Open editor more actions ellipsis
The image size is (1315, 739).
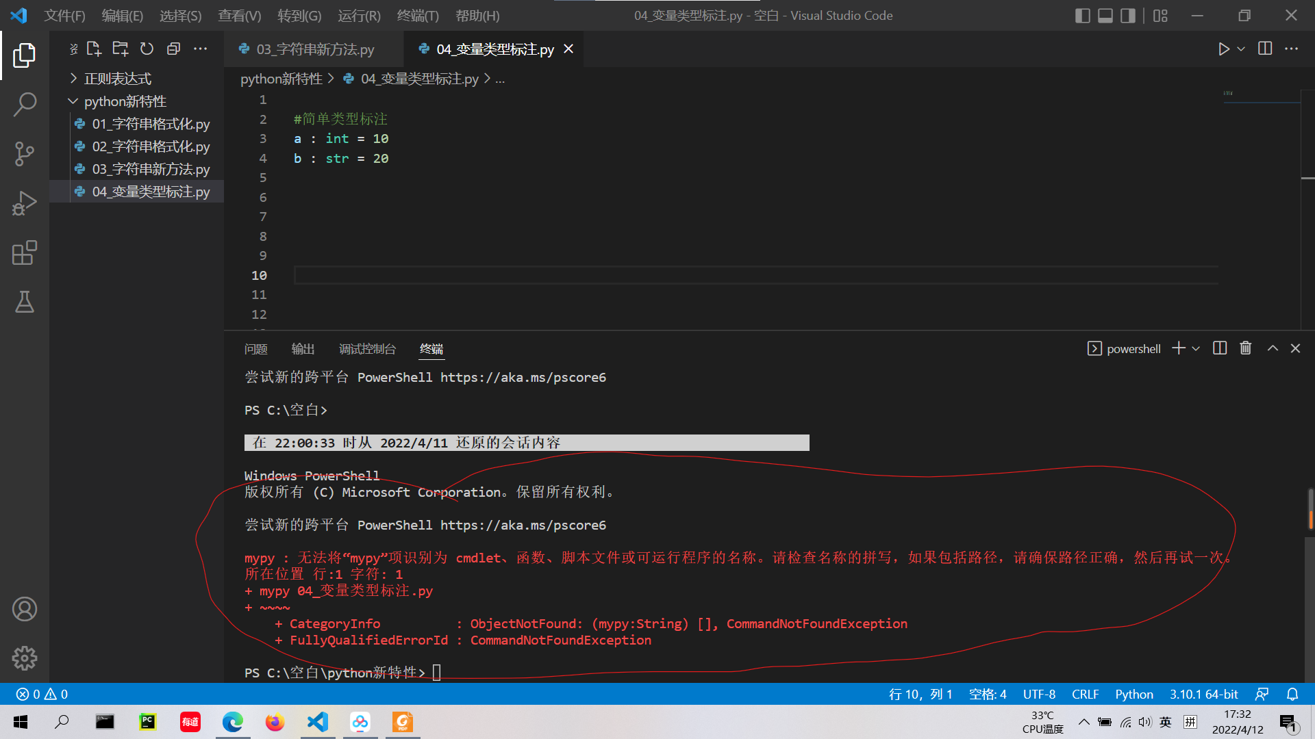point(1291,49)
